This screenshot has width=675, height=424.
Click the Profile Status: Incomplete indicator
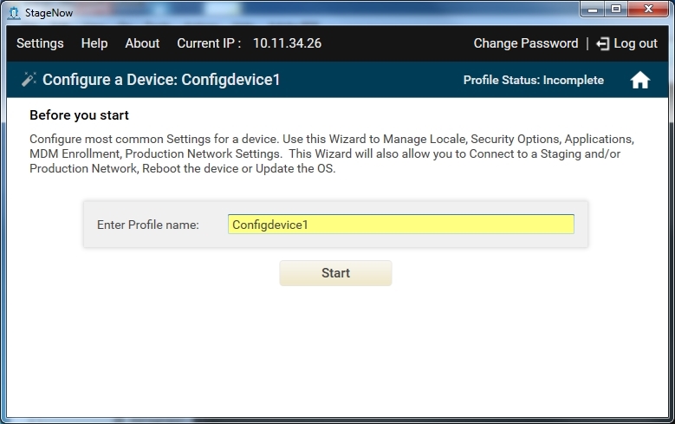pos(534,81)
